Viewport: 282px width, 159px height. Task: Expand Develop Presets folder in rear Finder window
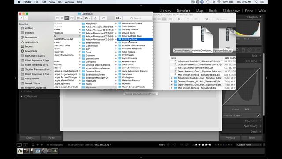click(x=172, y=81)
